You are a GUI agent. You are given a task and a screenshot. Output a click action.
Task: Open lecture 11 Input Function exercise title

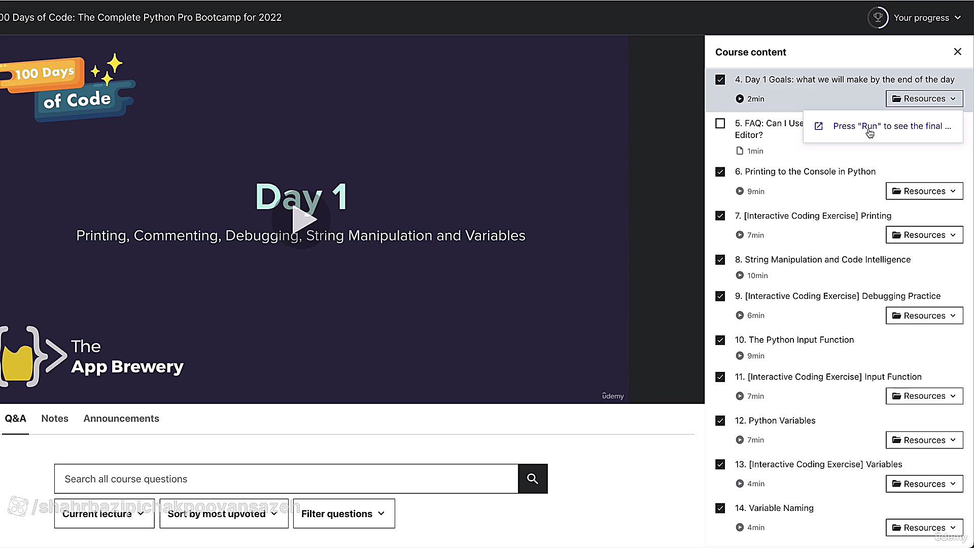828,376
